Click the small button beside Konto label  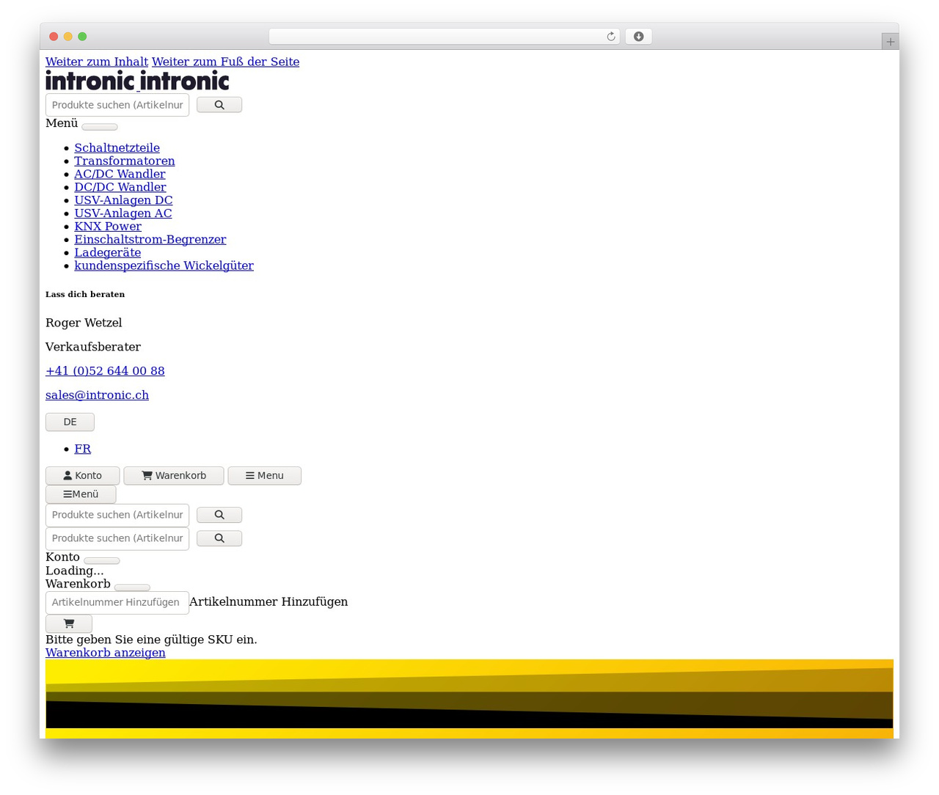[102, 561]
